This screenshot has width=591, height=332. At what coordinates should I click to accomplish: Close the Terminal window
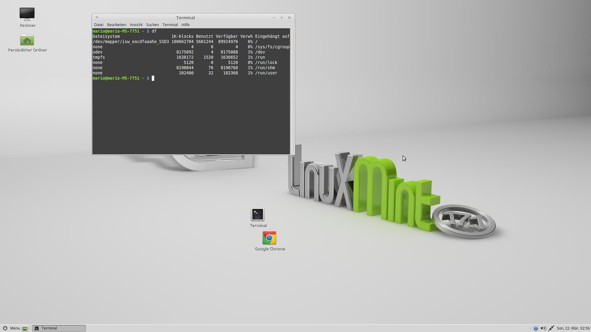[x=289, y=18]
